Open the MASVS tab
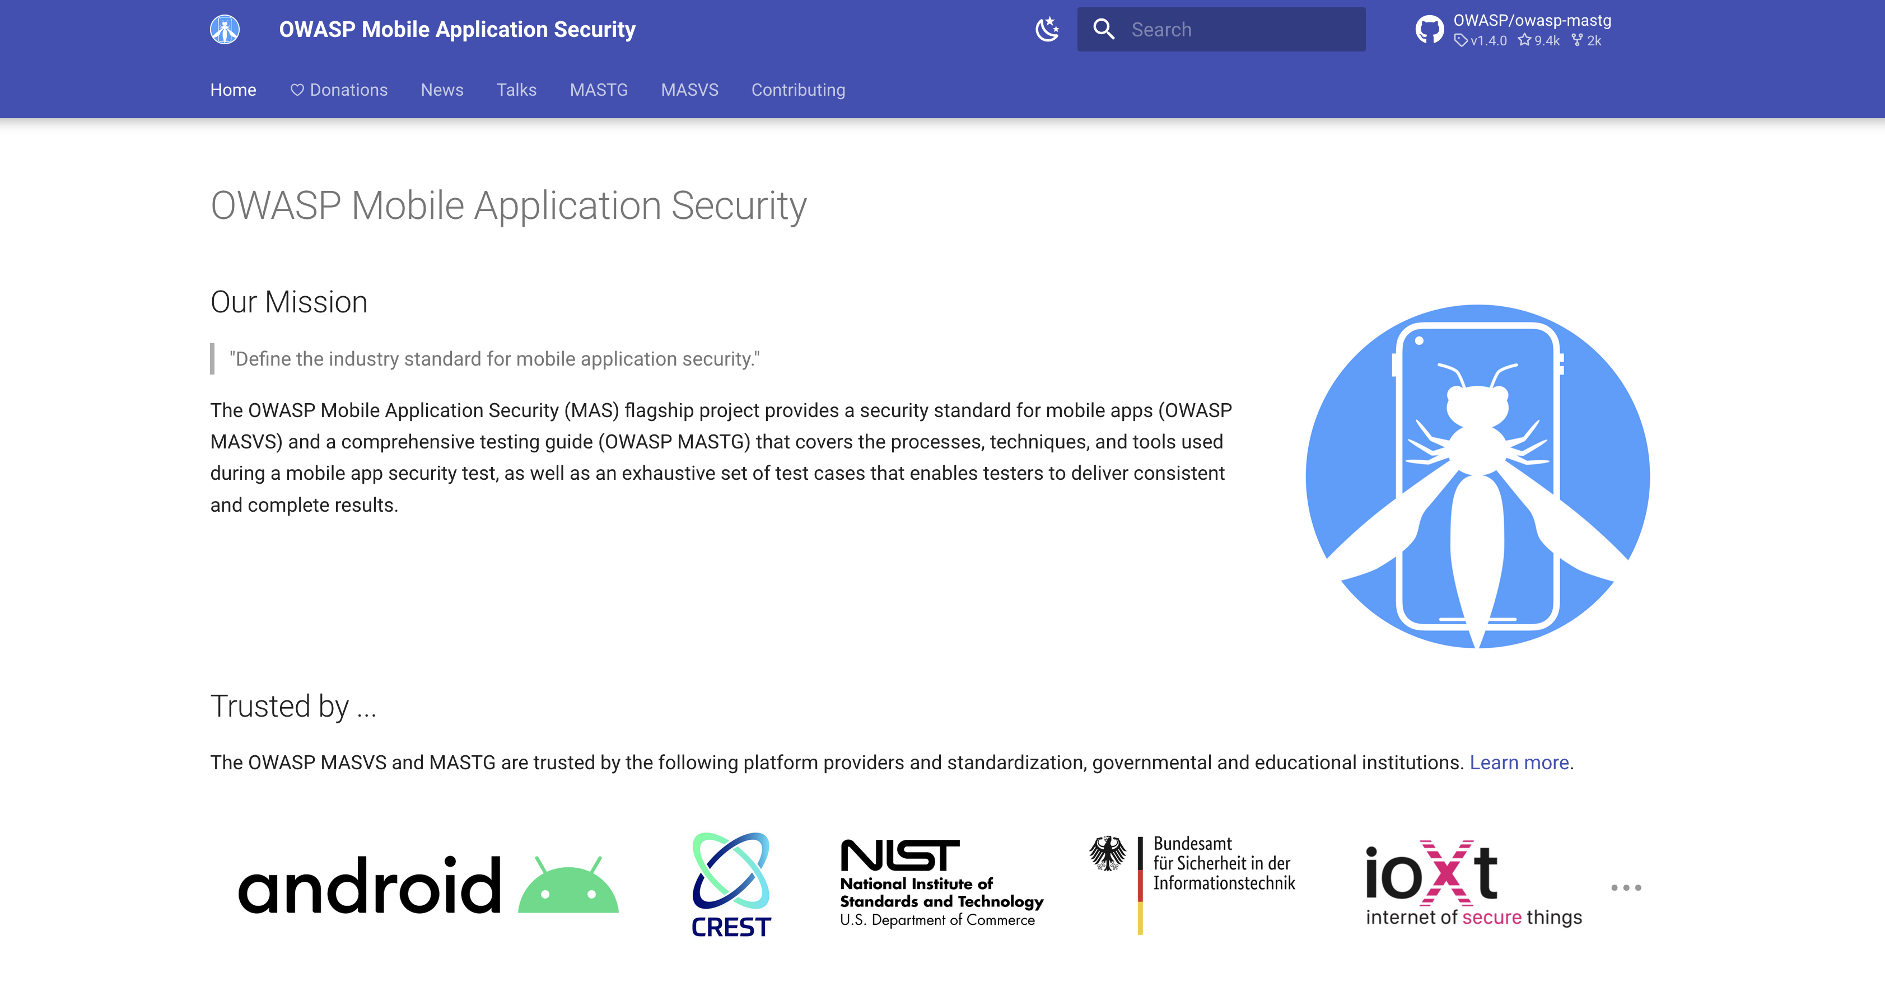 tap(689, 90)
